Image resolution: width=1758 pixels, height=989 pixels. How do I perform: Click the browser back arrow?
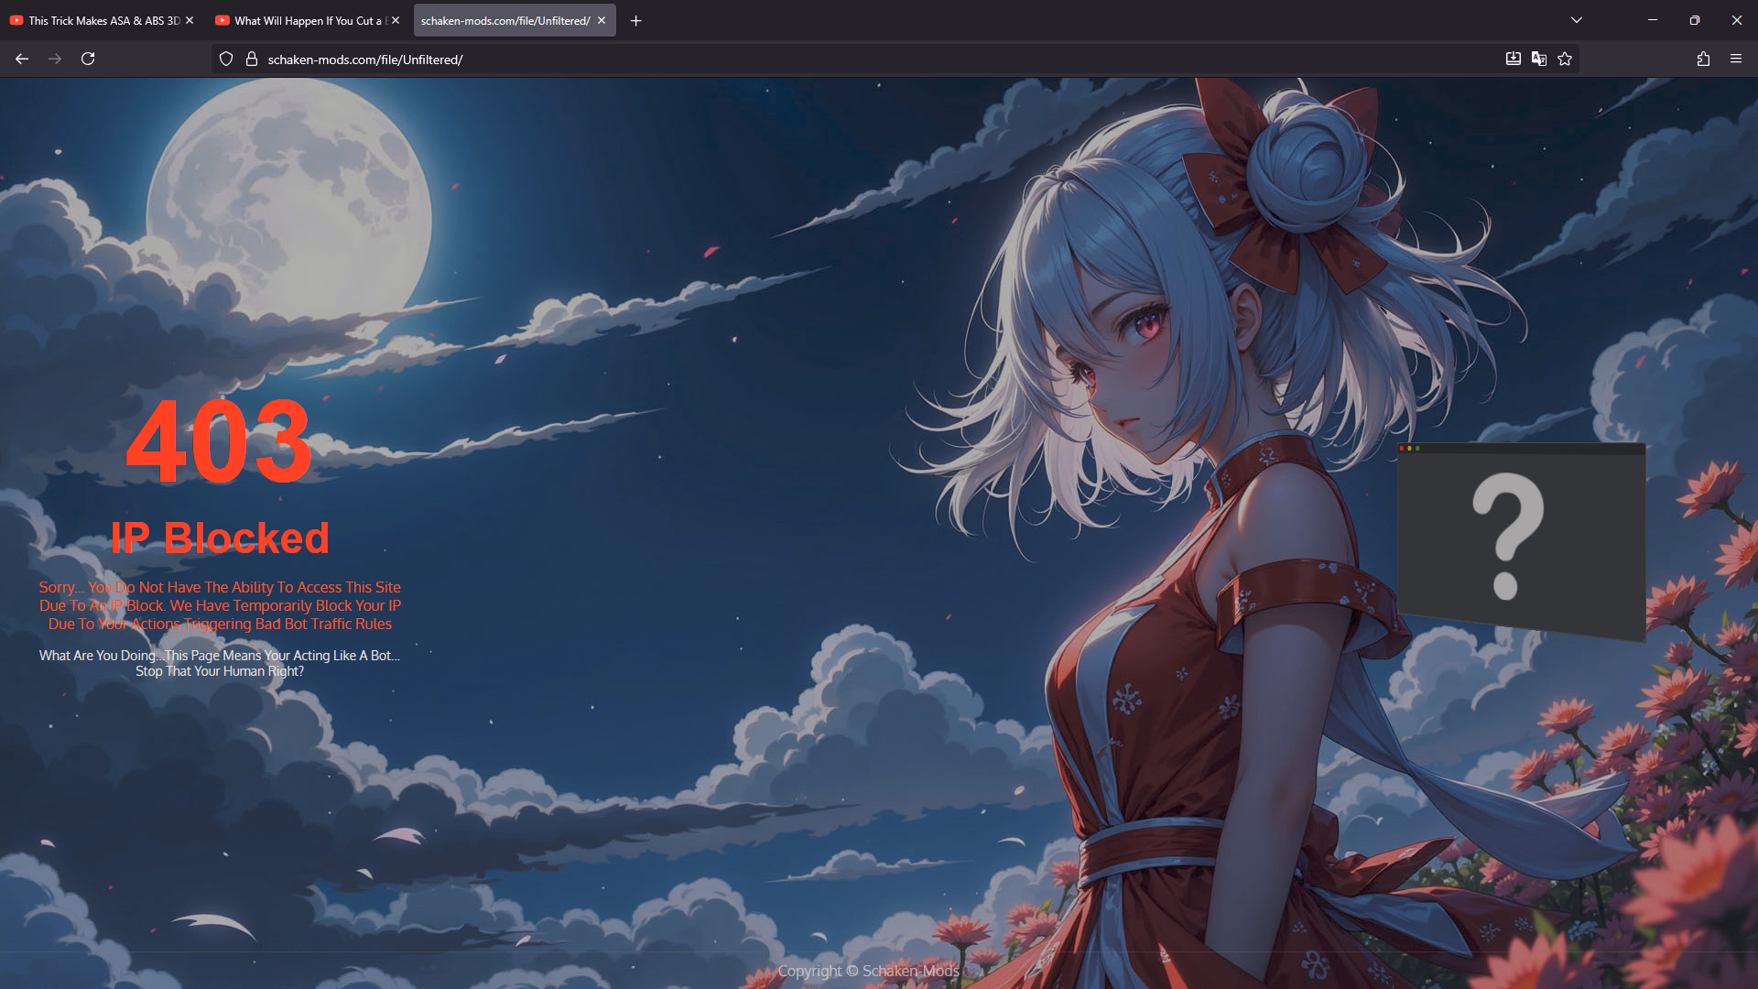coord(22,59)
